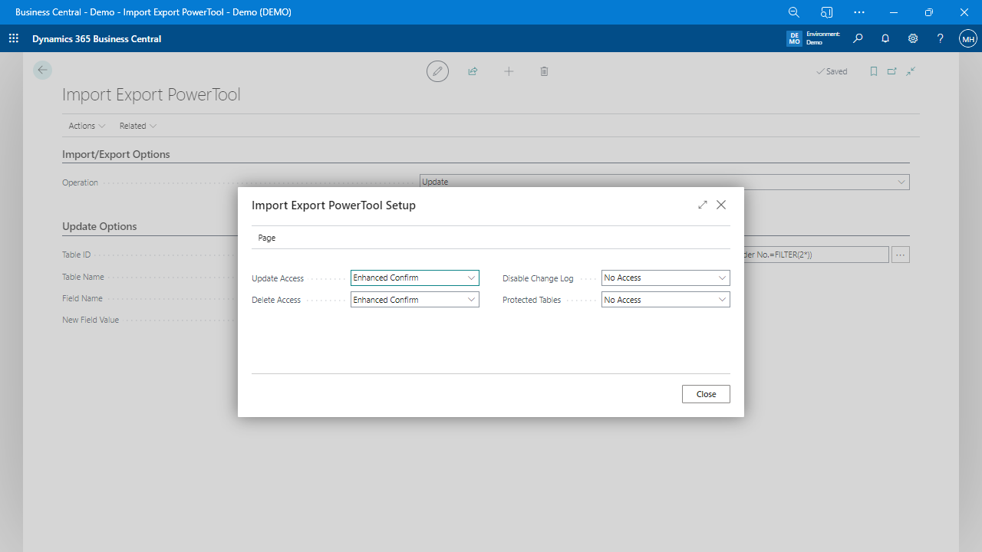982x552 pixels.
Task: Open page in new window
Action: (891, 71)
